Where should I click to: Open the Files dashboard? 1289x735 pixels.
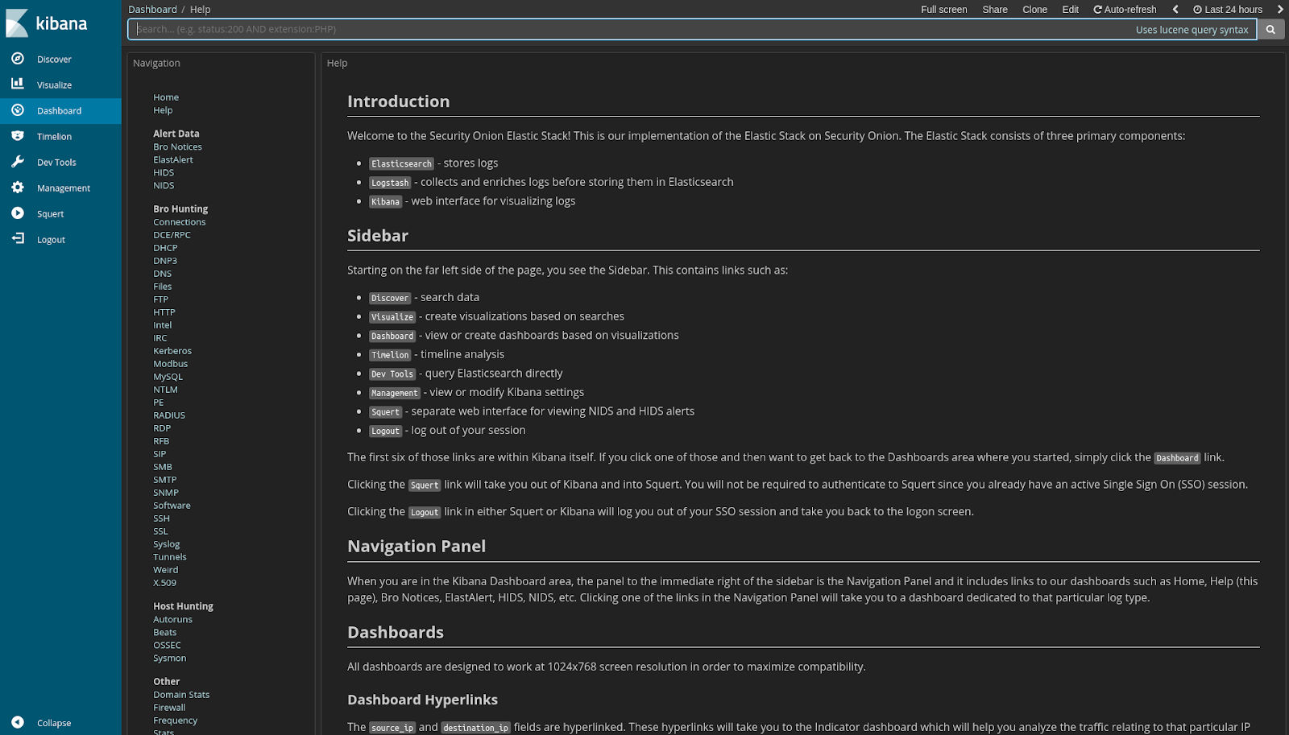click(x=163, y=287)
